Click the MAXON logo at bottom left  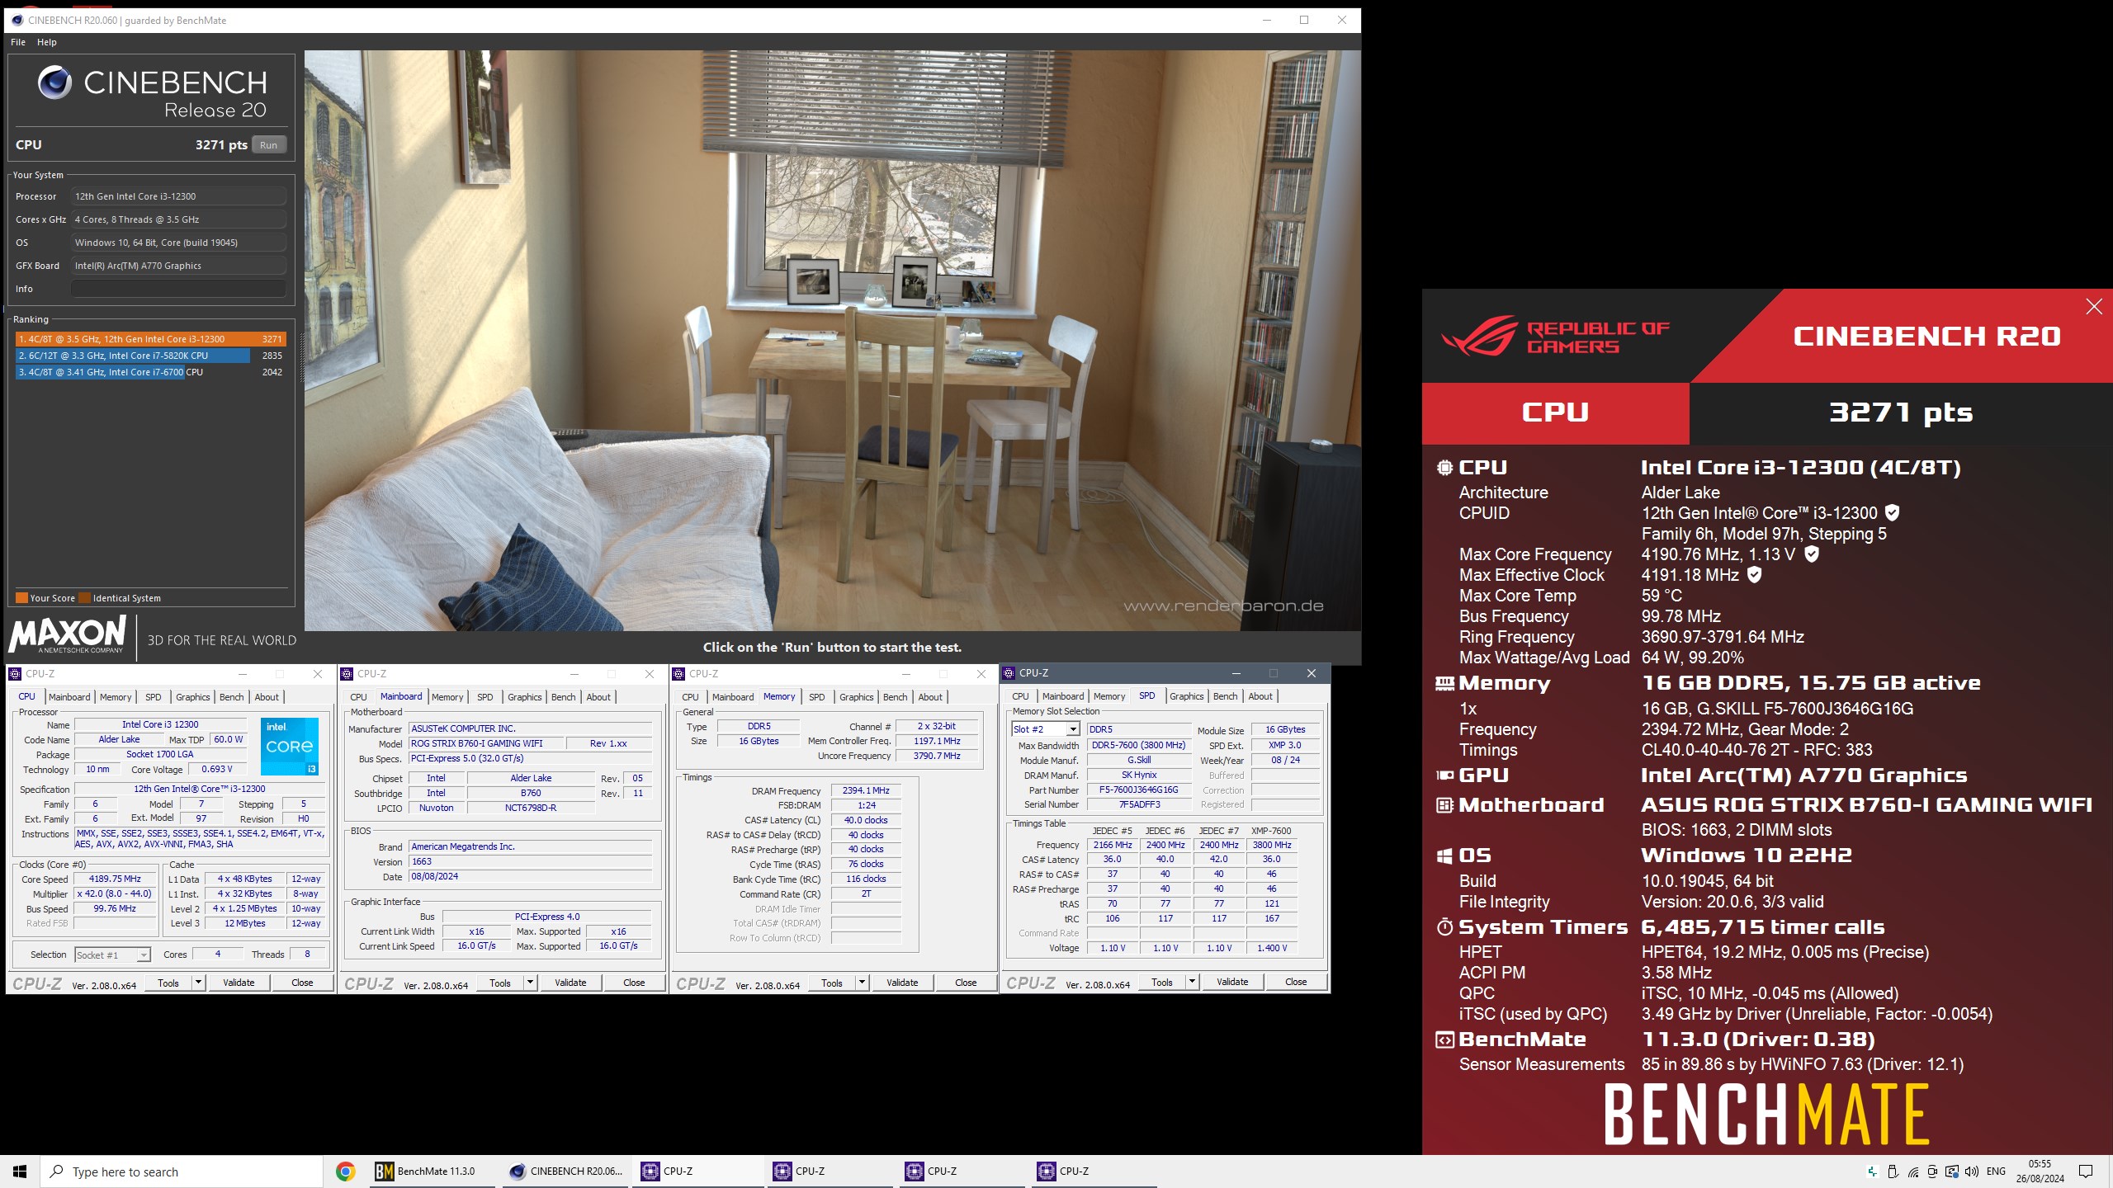click(x=67, y=635)
